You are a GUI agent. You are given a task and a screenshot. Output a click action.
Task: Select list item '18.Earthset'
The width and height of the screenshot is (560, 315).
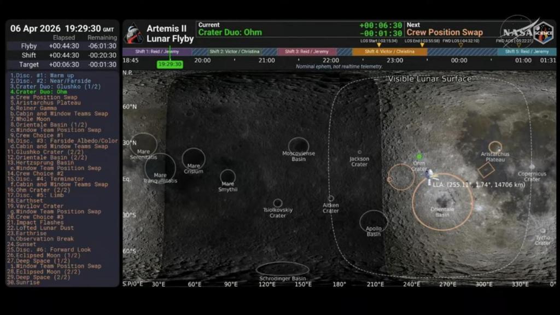pyautogui.click(x=25, y=201)
